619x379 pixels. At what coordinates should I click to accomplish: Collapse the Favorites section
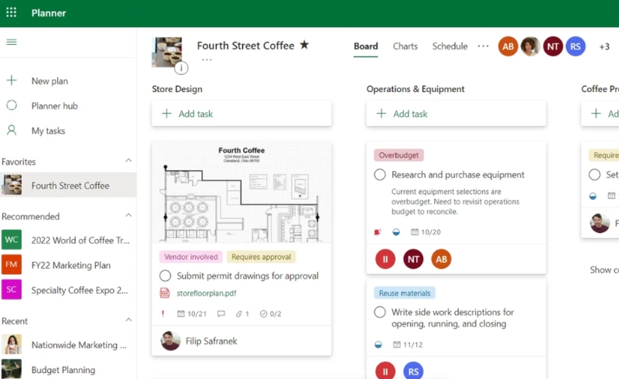point(128,161)
